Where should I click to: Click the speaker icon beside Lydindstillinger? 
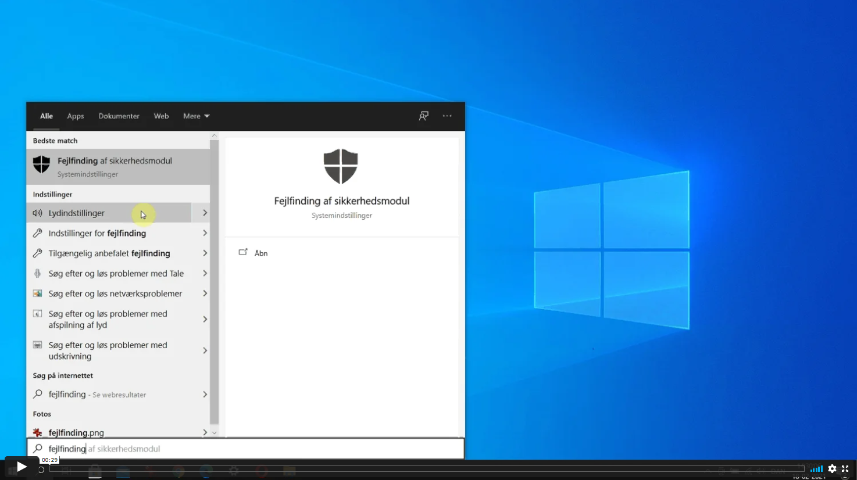tap(38, 213)
